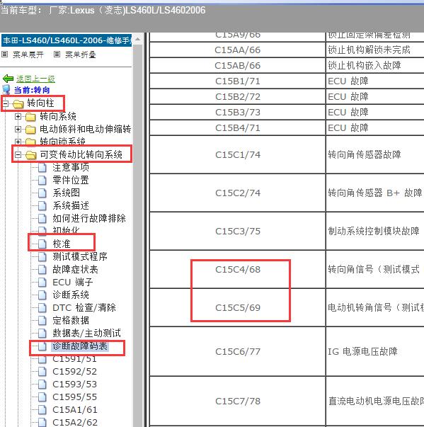This screenshot has width=424, height=427.
Task: Click document icon beside DTC 检查/清除
Action: (x=42, y=308)
